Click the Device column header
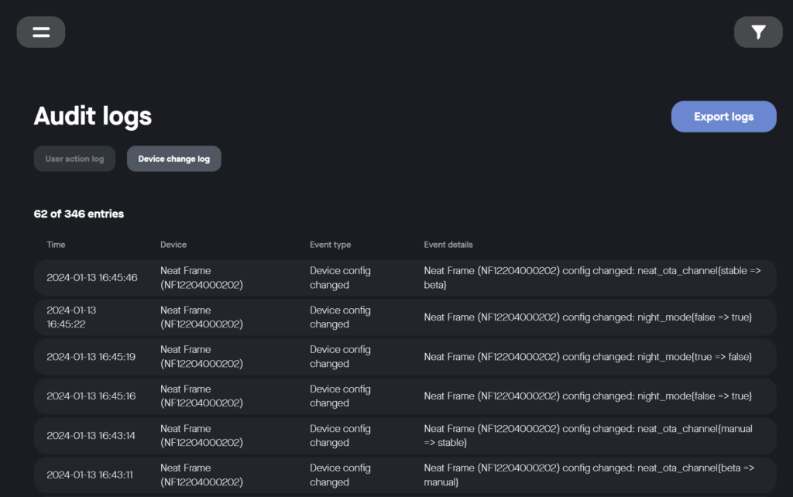 pyautogui.click(x=173, y=245)
